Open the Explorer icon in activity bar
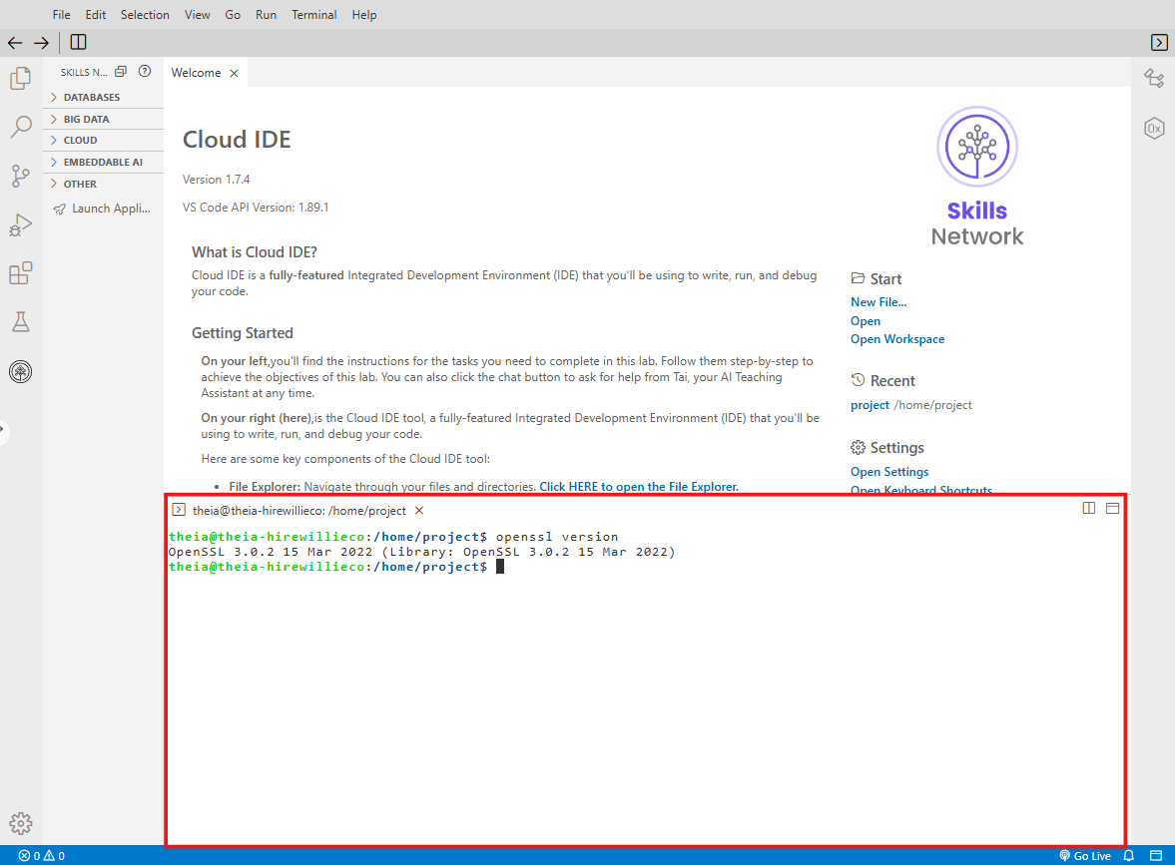This screenshot has width=1175, height=865. click(21, 78)
